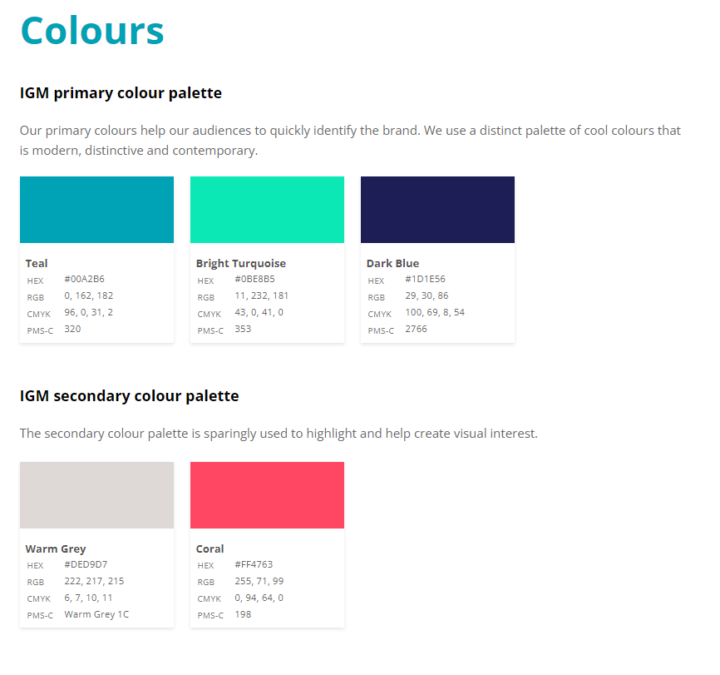
Task: Click the Dark Blue colour name label
Action: (392, 263)
